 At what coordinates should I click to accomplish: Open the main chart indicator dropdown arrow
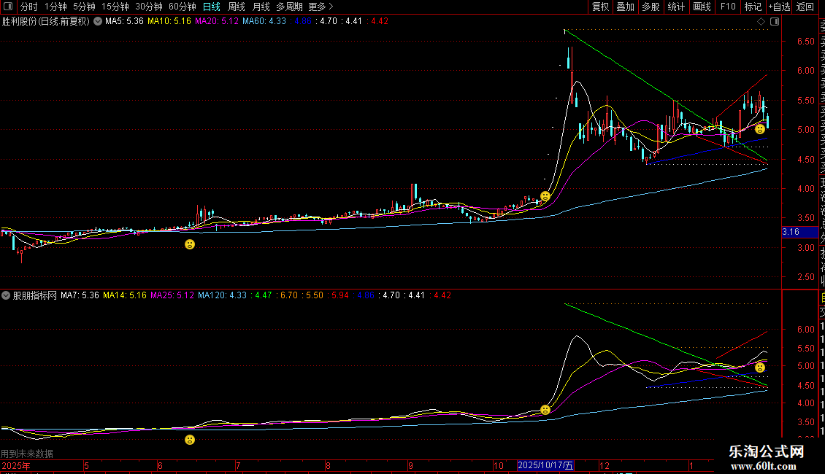pyautogui.click(x=97, y=21)
